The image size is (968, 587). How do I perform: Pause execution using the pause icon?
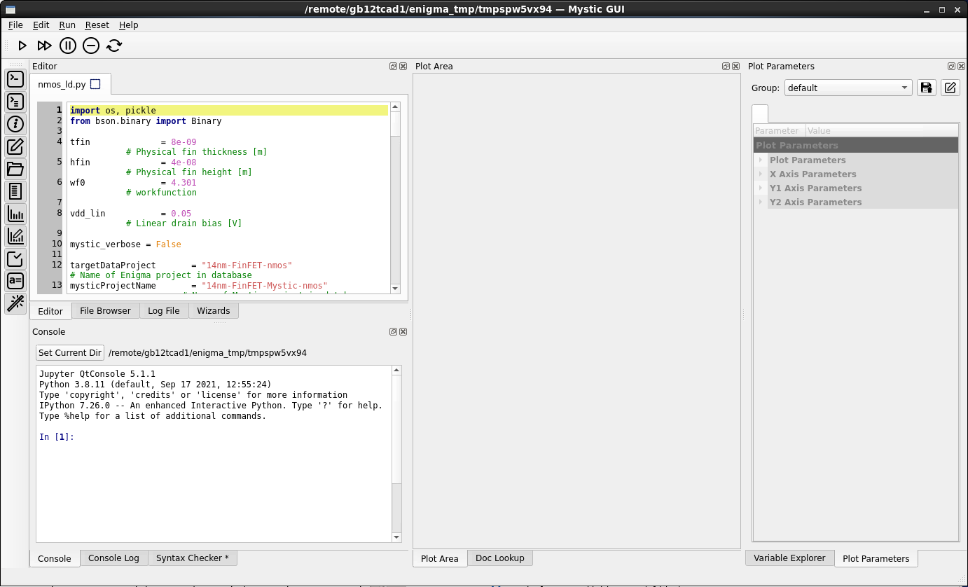coord(67,46)
